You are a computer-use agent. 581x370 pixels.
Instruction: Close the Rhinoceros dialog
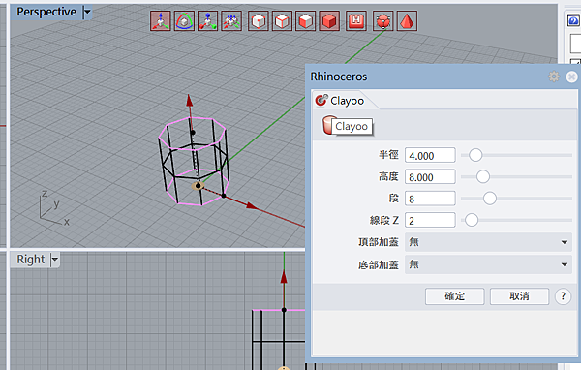click(x=571, y=77)
